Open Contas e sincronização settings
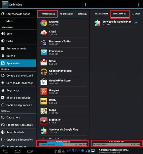 18,75
